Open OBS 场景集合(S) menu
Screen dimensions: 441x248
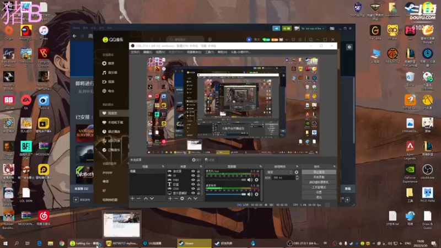[194, 52]
